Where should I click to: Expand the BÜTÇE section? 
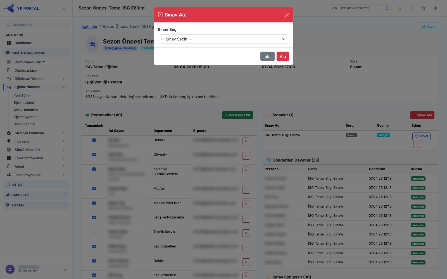36,184
